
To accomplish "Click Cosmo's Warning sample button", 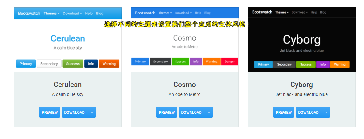I will coord(212,62).
